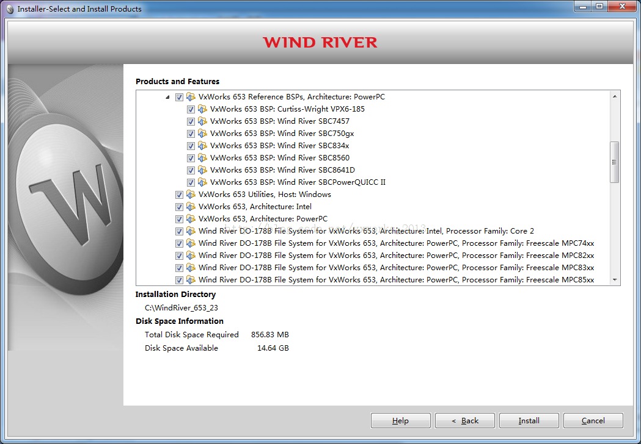The width and height of the screenshot is (641, 444).
Task: Click package icon beside Utilities, Host: Windows
Action: coord(191,195)
